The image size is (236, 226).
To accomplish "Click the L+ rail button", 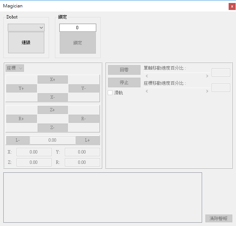I will tap(87, 140).
